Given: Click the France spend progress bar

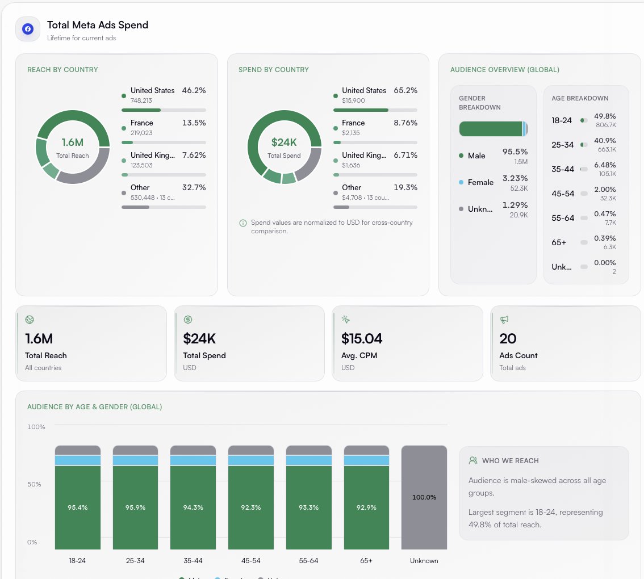Looking at the screenshot, I should click(x=375, y=142).
